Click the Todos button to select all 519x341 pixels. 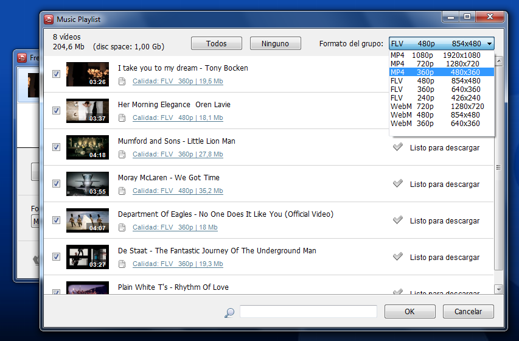217,43
